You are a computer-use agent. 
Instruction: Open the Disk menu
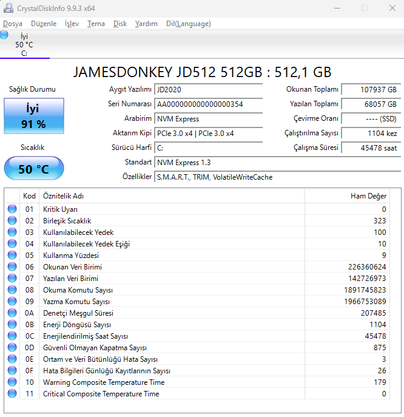tap(120, 24)
